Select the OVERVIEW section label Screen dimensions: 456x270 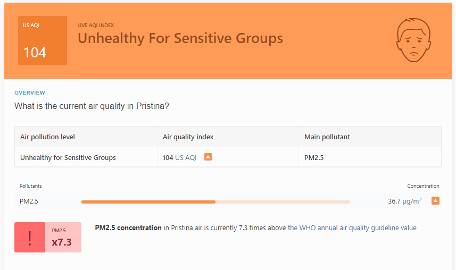point(30,92)
